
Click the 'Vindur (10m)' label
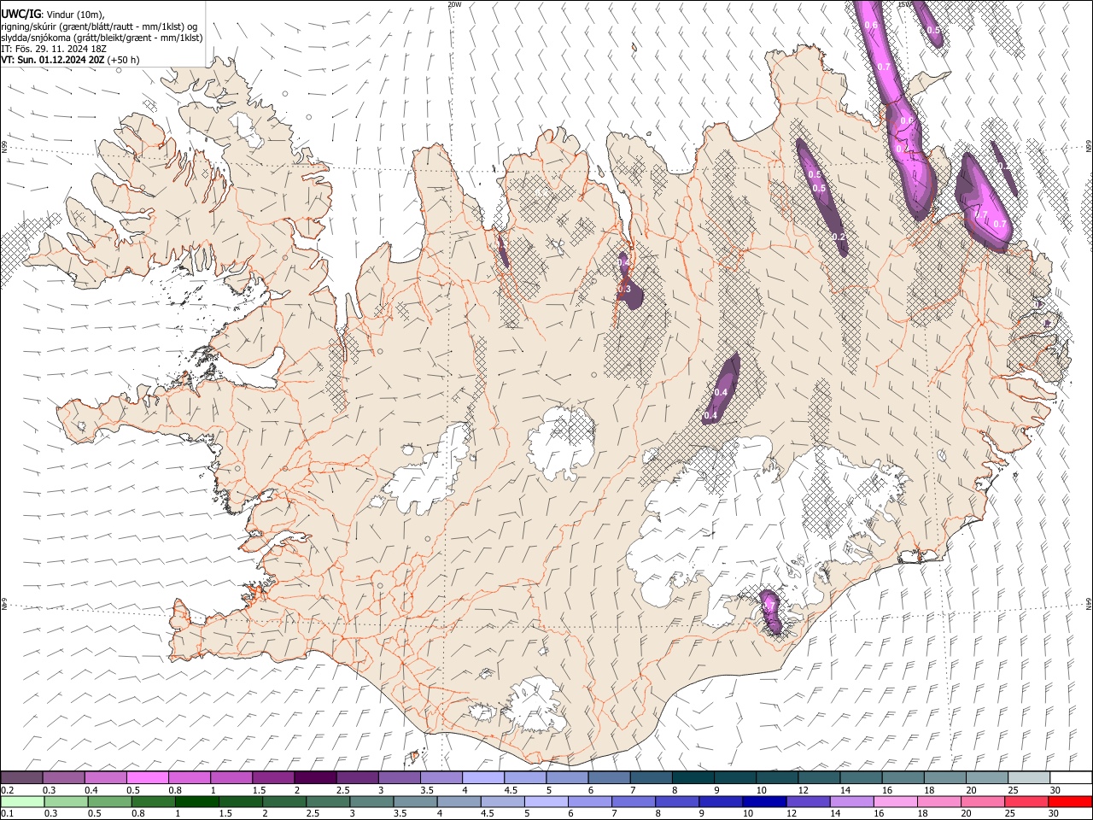(x=74, y=15)
